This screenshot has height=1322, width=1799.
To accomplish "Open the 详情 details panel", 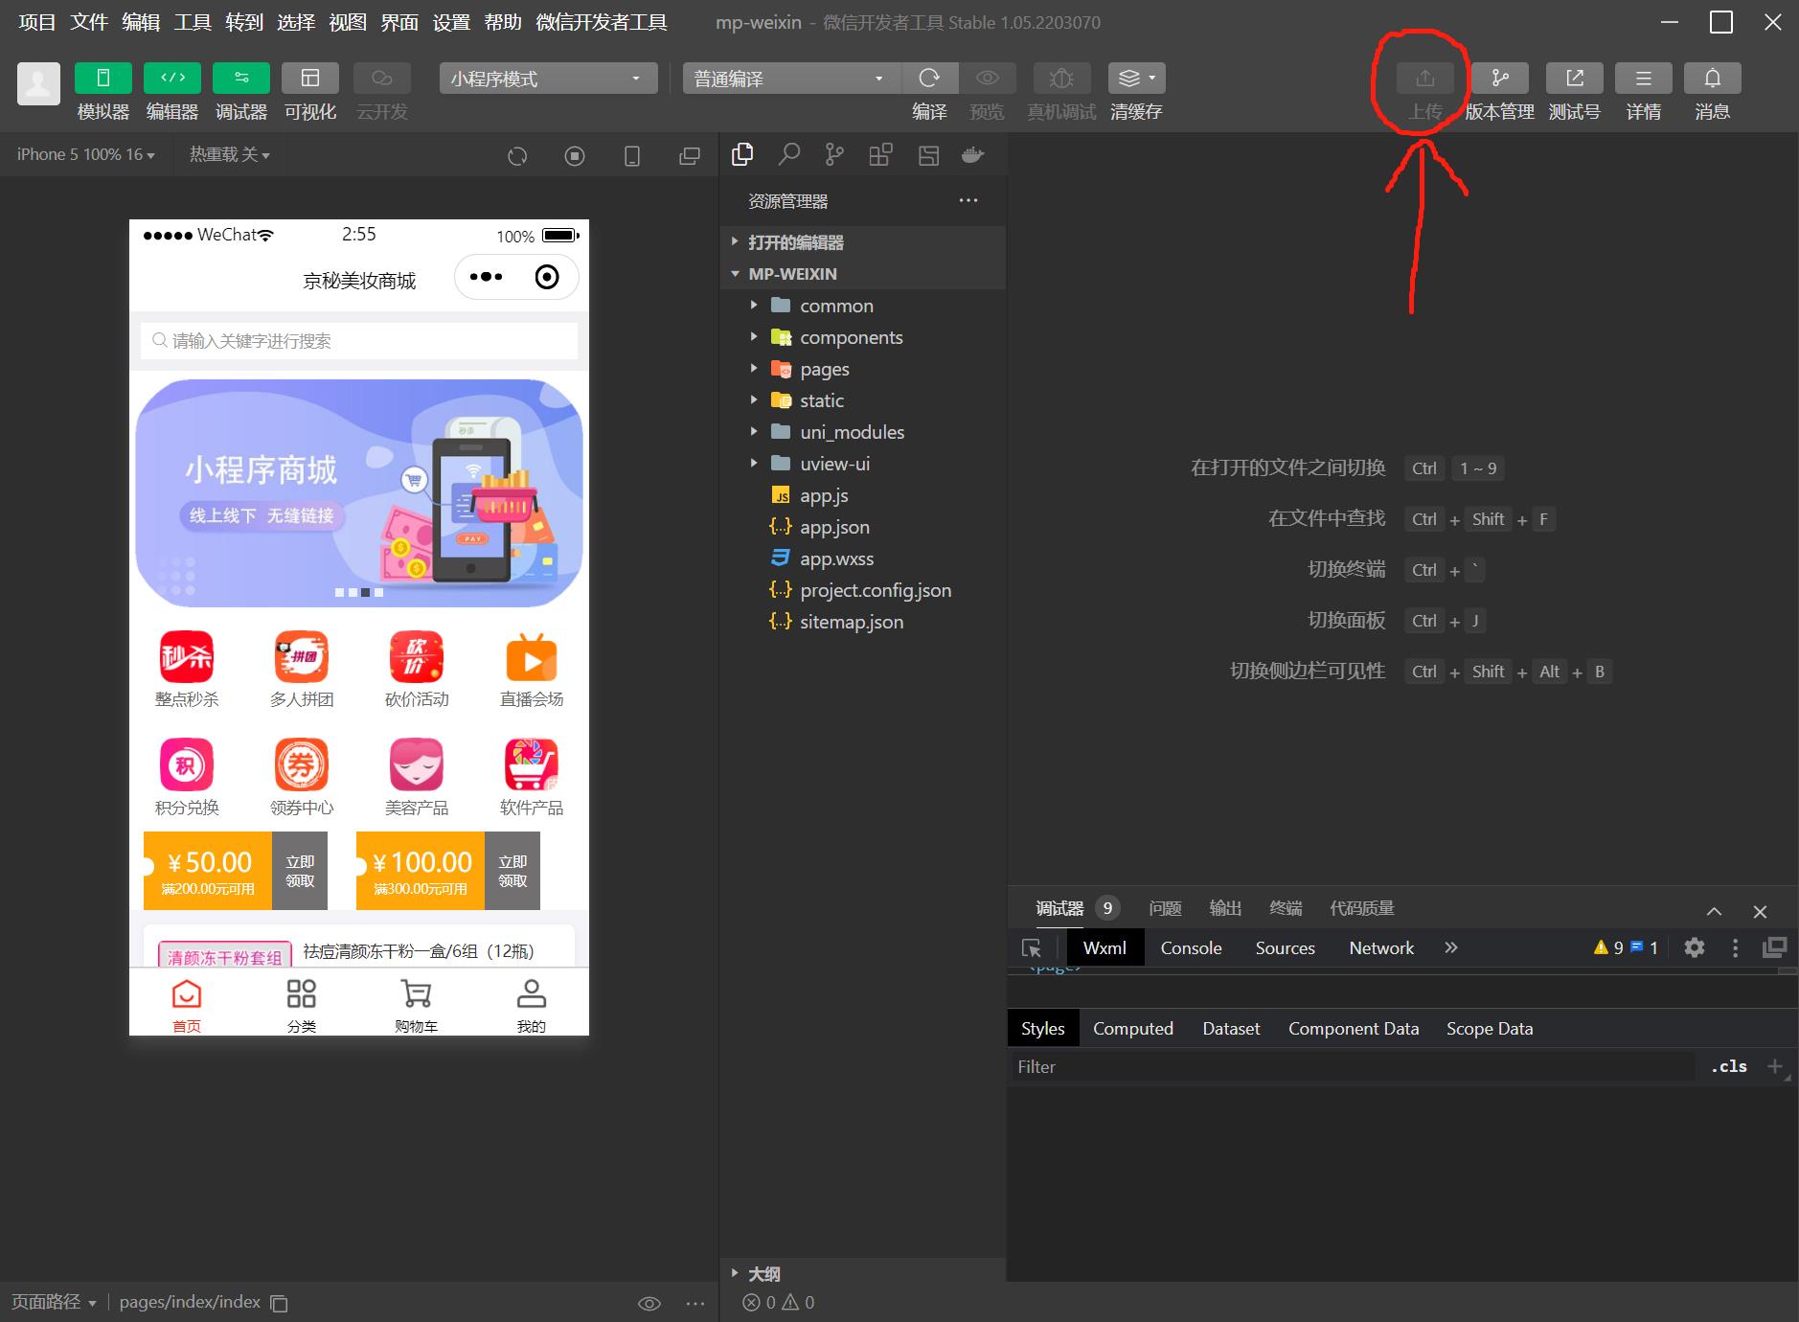I will click(1644, 78).
